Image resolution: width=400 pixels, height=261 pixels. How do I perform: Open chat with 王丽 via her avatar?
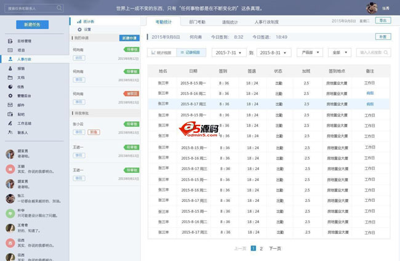point(10,169)
